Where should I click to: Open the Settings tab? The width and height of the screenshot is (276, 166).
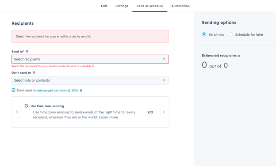[122, 6]
